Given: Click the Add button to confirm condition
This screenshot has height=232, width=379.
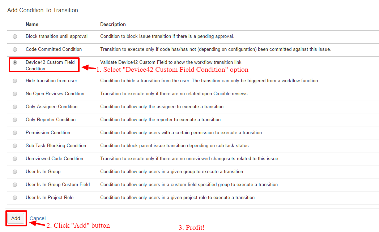Looking at the screenshot, I should [x=16, y=218].
